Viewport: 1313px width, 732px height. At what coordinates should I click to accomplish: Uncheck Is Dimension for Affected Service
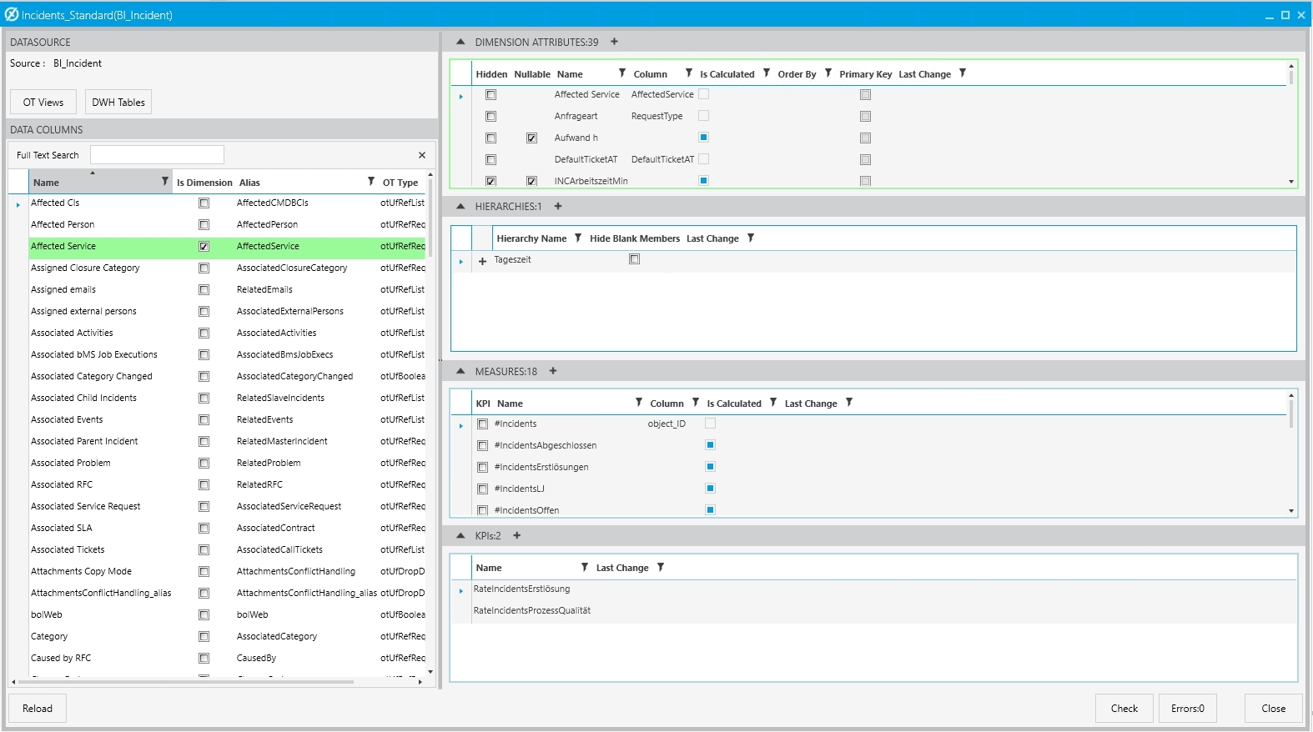coord(204,246)
